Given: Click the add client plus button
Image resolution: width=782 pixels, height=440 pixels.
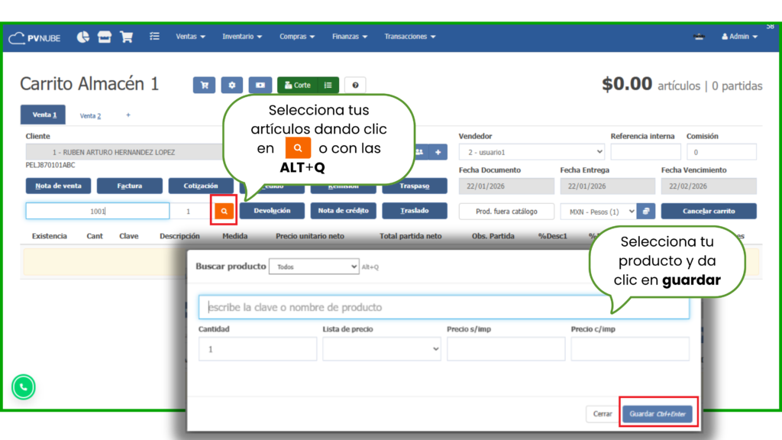Looking at the screenshot, I should (x=438, y=152).
